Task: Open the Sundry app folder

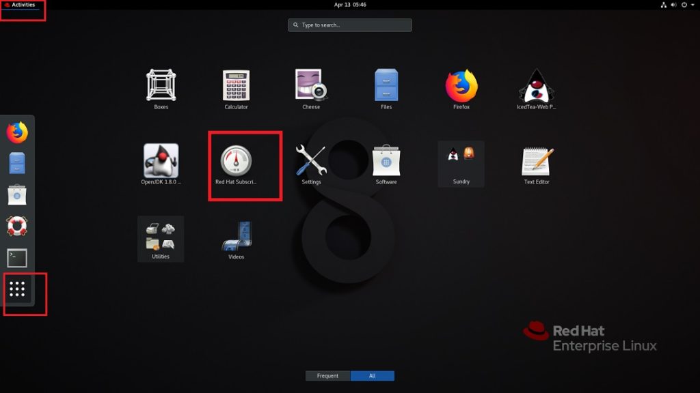Action: (x=461, y=164)
